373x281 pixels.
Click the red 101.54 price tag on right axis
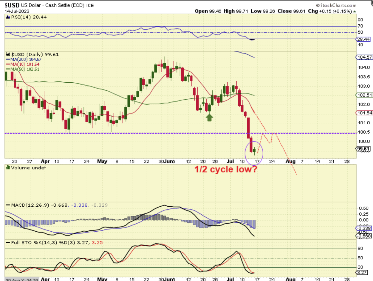(x=363, y=113)
